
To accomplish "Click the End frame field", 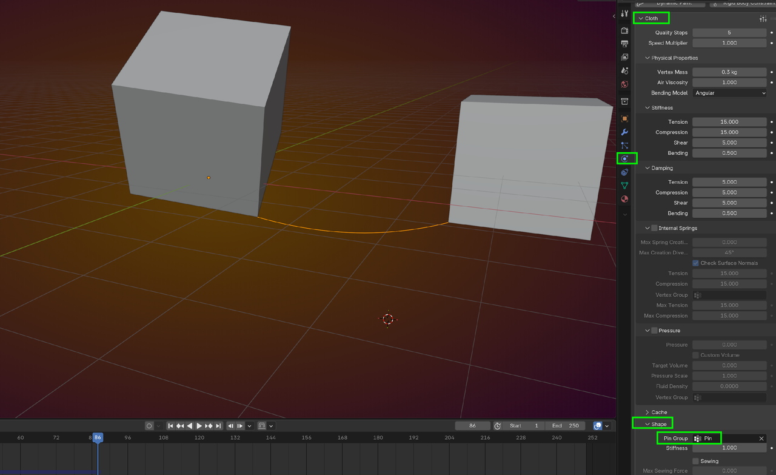I will tap(565, 426).
